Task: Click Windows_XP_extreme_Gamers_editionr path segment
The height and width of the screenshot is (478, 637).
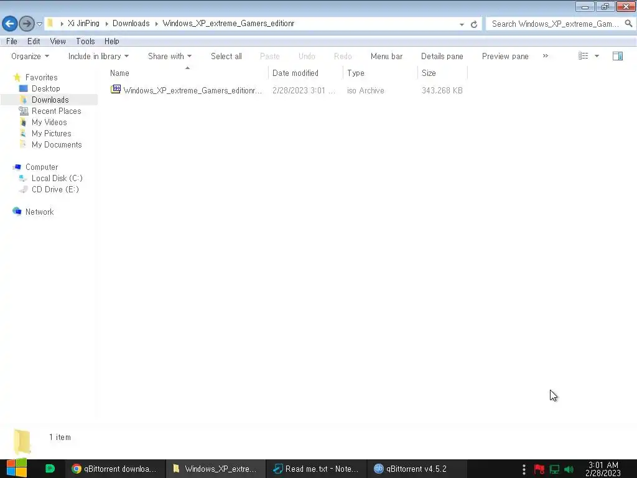Action: click(228, 23)
